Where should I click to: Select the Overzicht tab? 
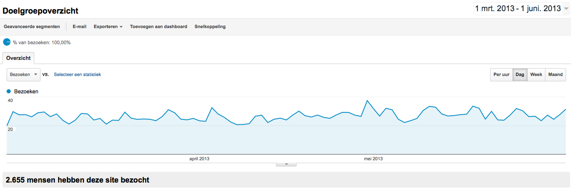point(19,58)
